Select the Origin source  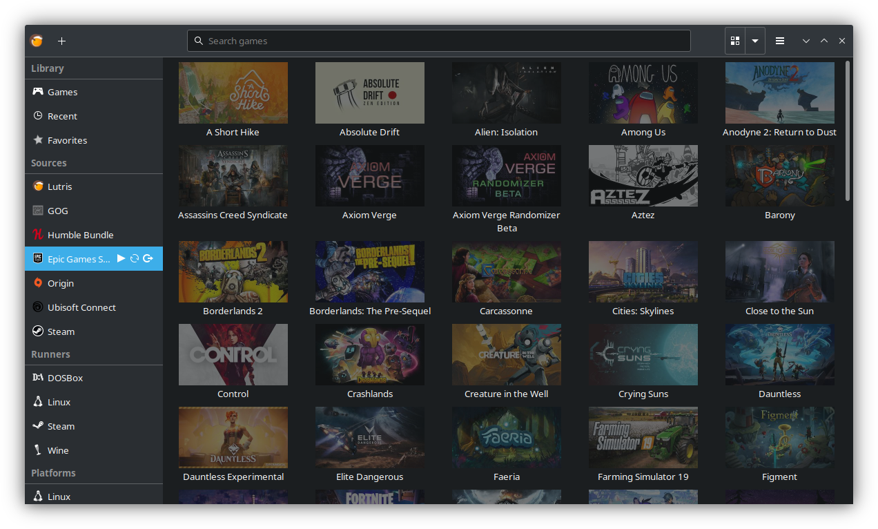click(94, 283)
